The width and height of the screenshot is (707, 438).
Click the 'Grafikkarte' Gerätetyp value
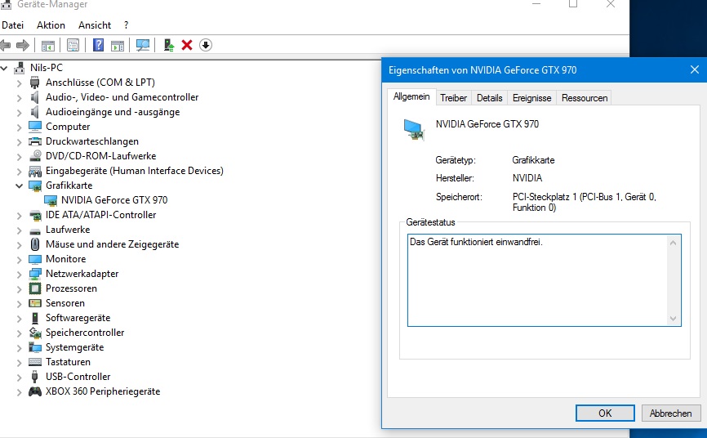click(x=533, y=160)
